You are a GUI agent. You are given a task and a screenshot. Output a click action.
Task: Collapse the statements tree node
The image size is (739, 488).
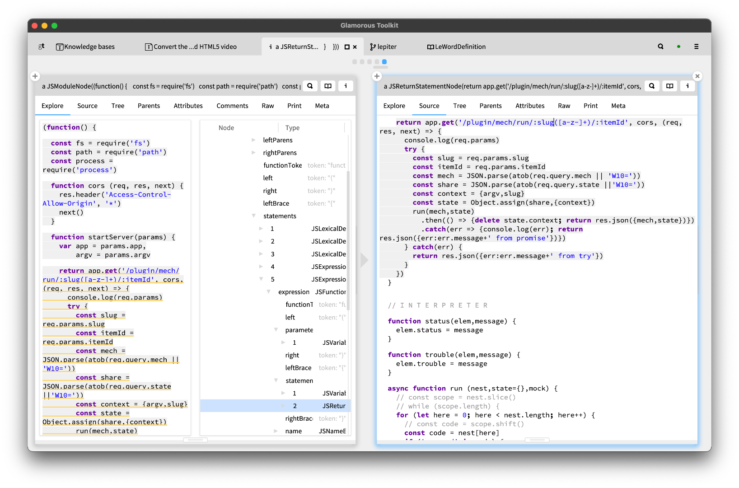tap(253, 216)
